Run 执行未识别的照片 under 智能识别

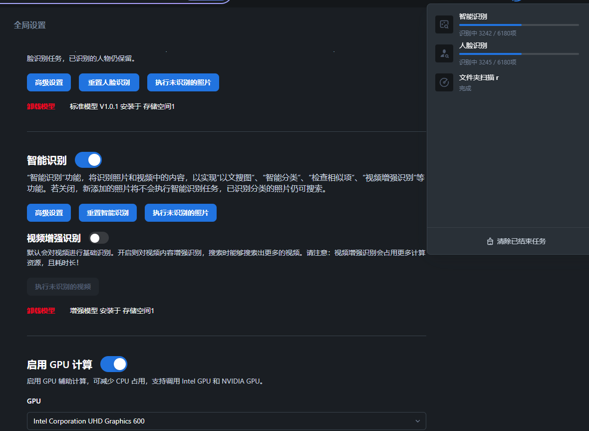pyautogui.click(x=181, y=213)
